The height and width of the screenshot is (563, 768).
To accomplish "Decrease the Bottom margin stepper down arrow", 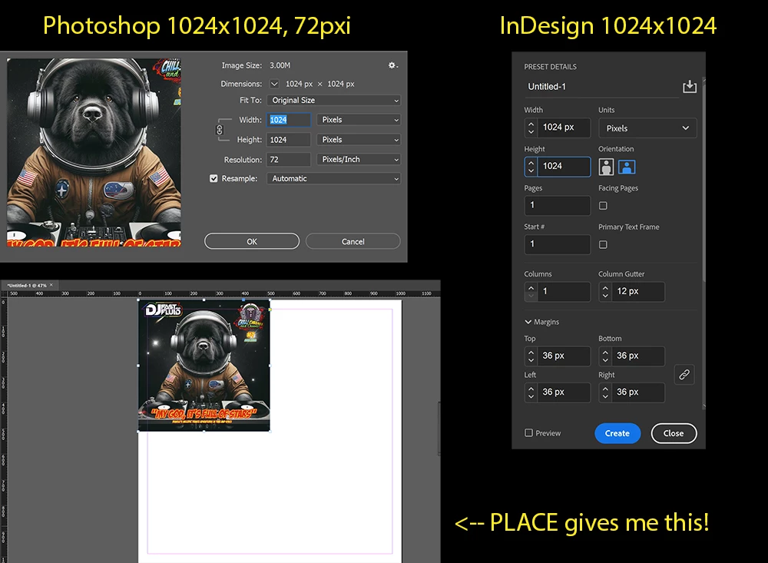I will (x=605, y=360).
